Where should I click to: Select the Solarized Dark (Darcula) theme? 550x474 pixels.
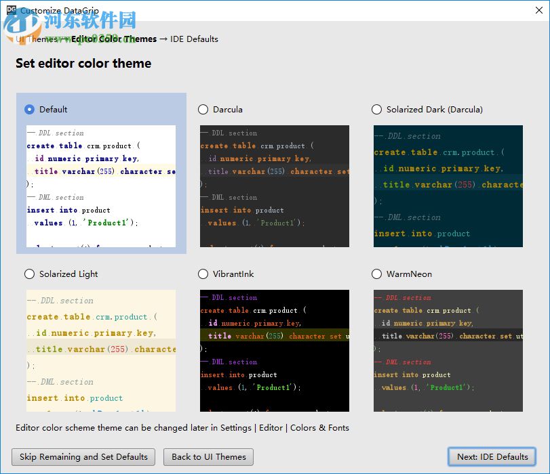[376, 109]
